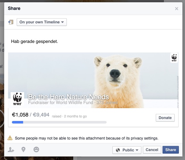The image size is (185, 160).
Task: Click the €1,058 raised amount
Action: point(20,115)
